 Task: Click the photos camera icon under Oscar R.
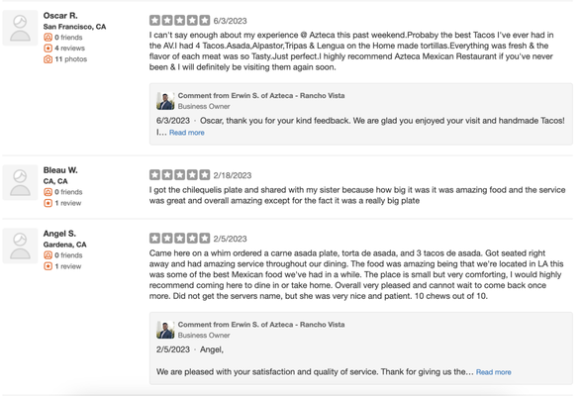[48, 59]
